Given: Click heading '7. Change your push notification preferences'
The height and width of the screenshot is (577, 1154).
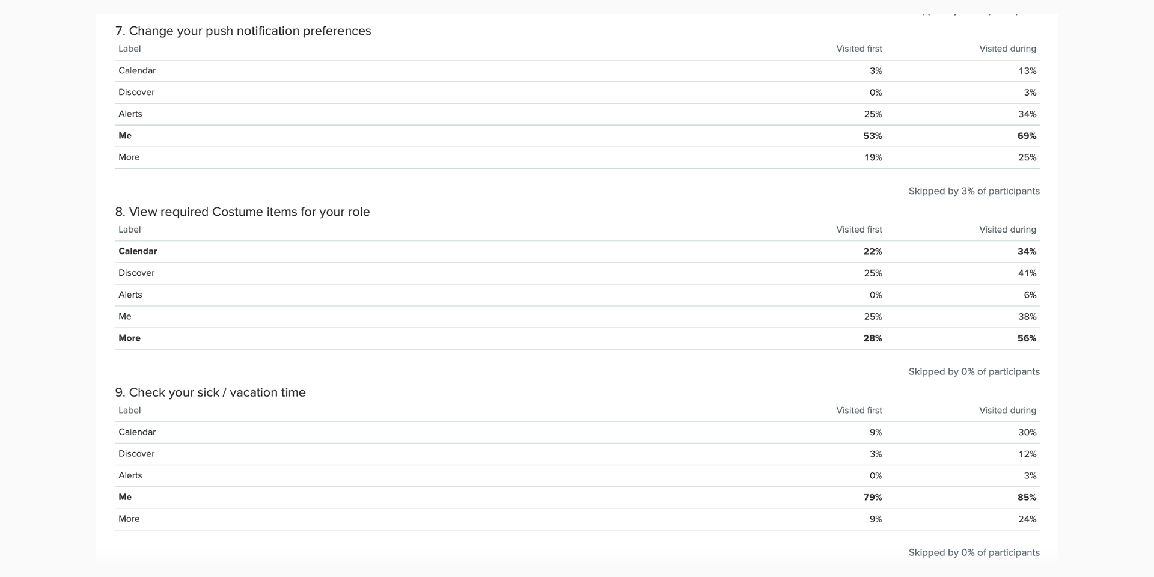Looking at the screenshot, I should click(x=243, y=31).
